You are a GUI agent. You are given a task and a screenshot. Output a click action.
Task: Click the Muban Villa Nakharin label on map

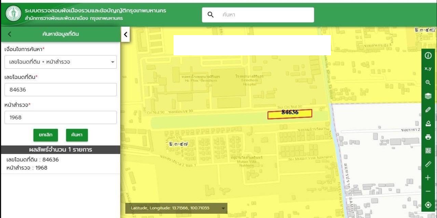click(x=247, y=161)
